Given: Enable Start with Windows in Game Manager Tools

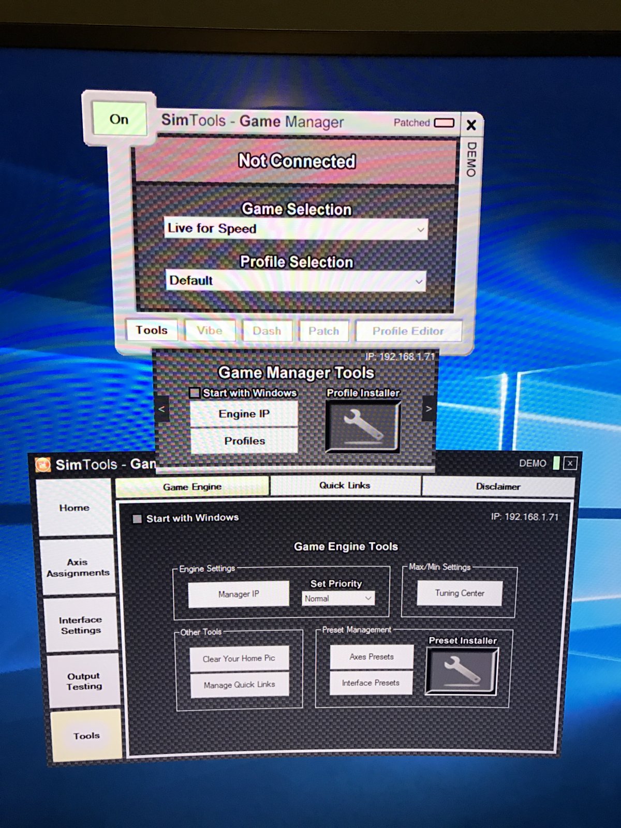Looking at the screenshot, I should tap(195, 393).
